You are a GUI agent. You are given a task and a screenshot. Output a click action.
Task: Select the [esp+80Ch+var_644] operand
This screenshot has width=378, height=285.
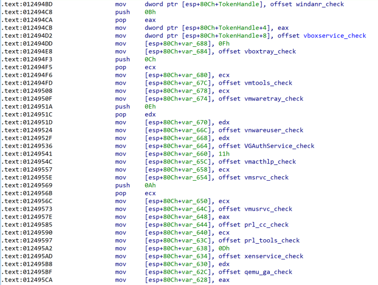[x=178, y=225]
